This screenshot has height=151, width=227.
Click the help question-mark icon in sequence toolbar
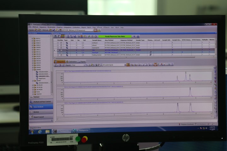(138, 36)
